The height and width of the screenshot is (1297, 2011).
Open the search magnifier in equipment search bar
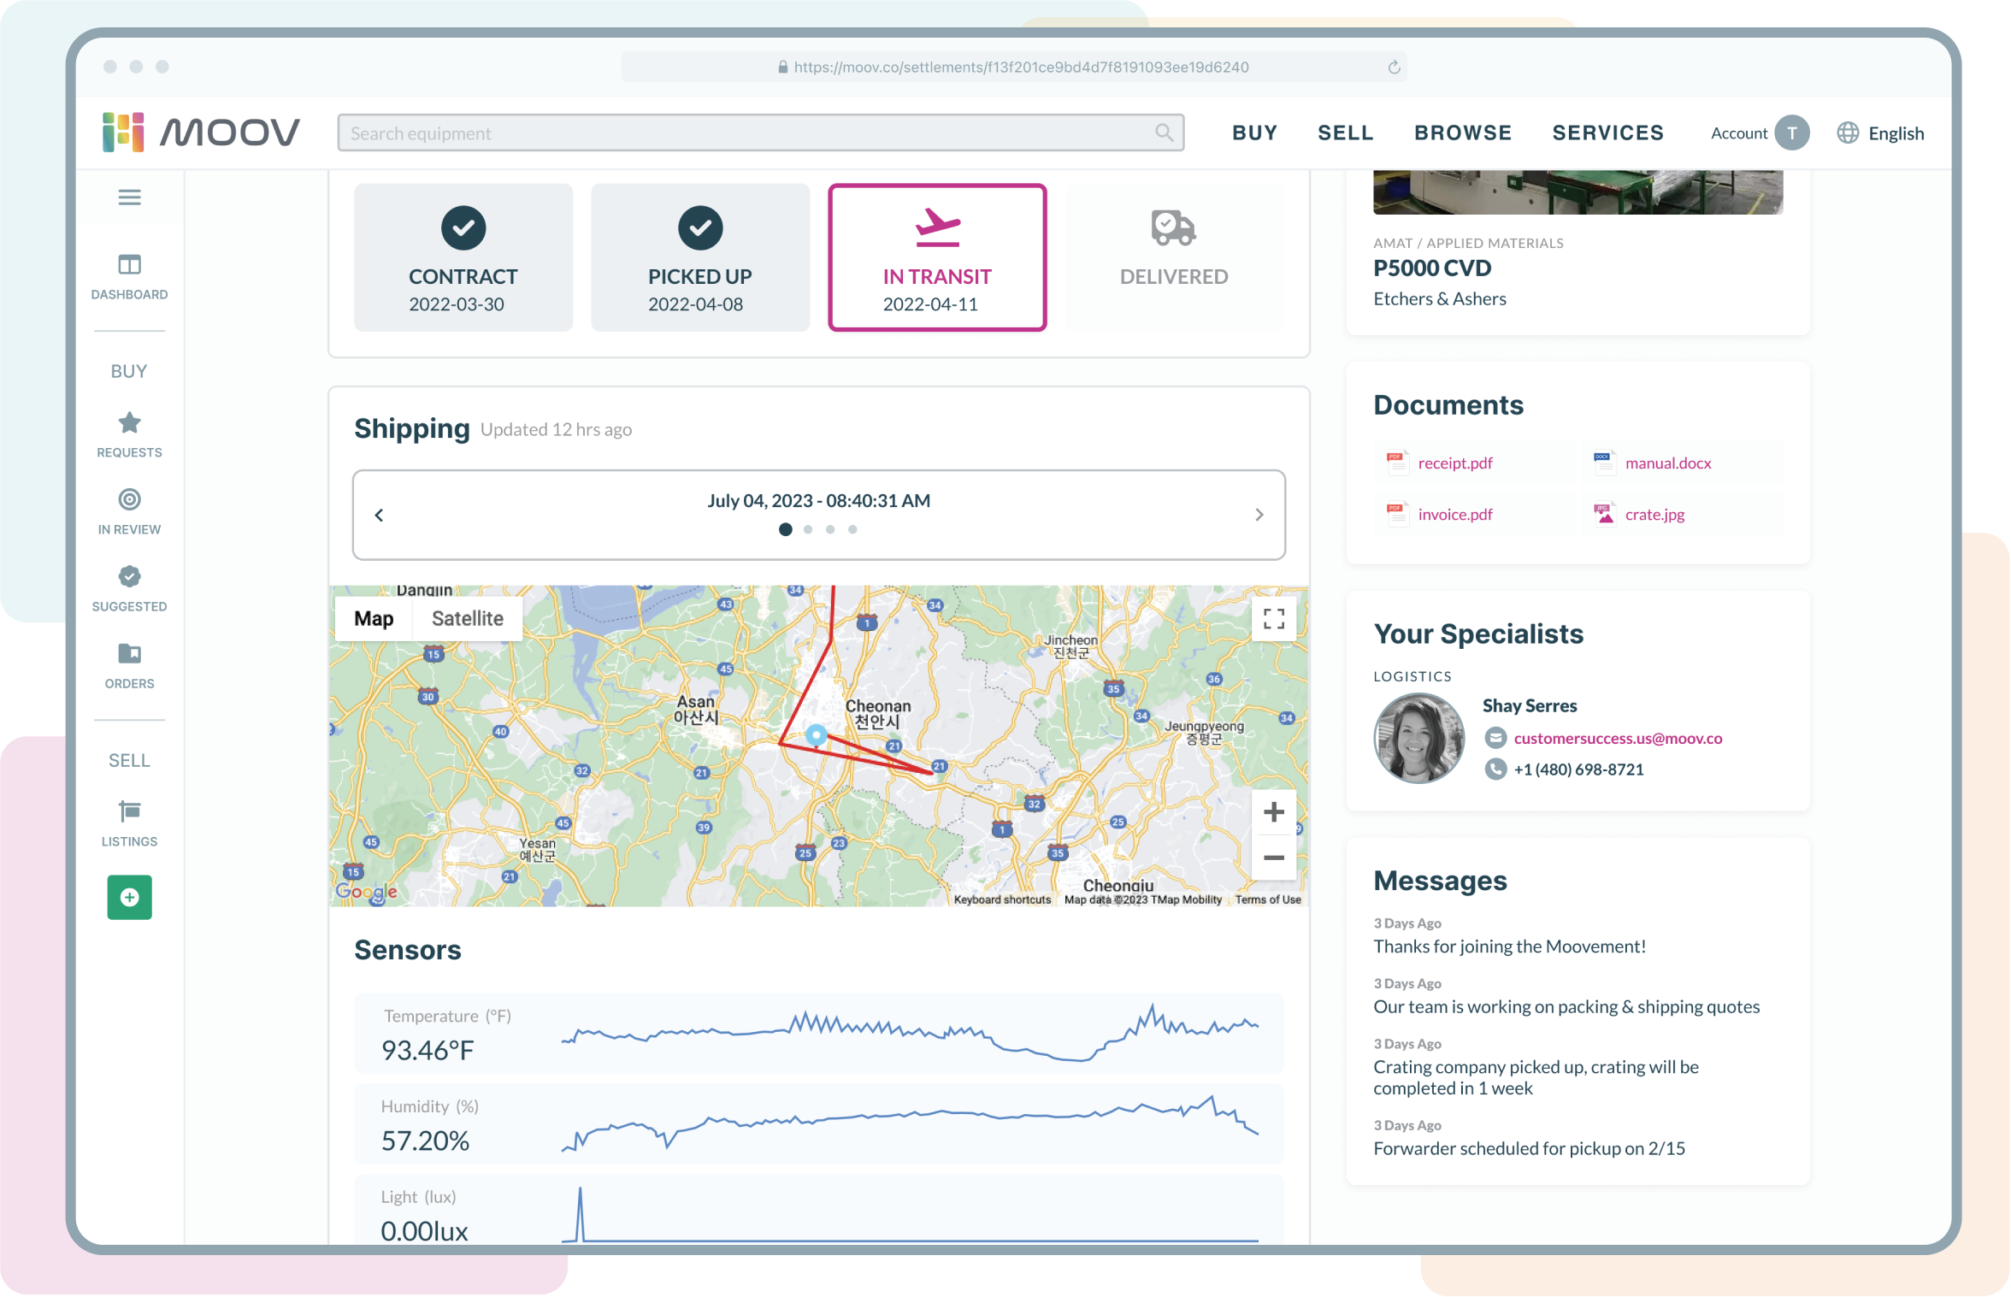1164,133
